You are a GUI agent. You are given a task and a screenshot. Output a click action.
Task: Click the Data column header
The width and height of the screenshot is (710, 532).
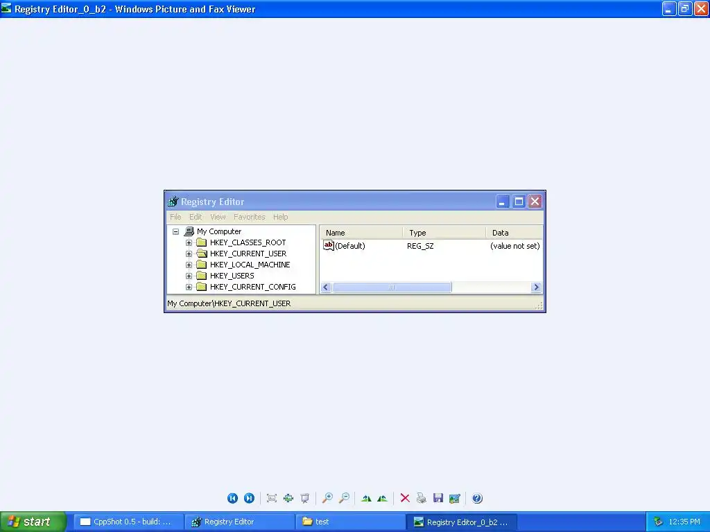[x=514, y=233]
